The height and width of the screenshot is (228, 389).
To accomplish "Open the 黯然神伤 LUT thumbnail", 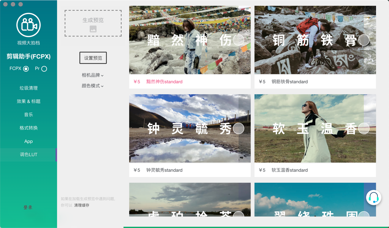I will point(190,40).
